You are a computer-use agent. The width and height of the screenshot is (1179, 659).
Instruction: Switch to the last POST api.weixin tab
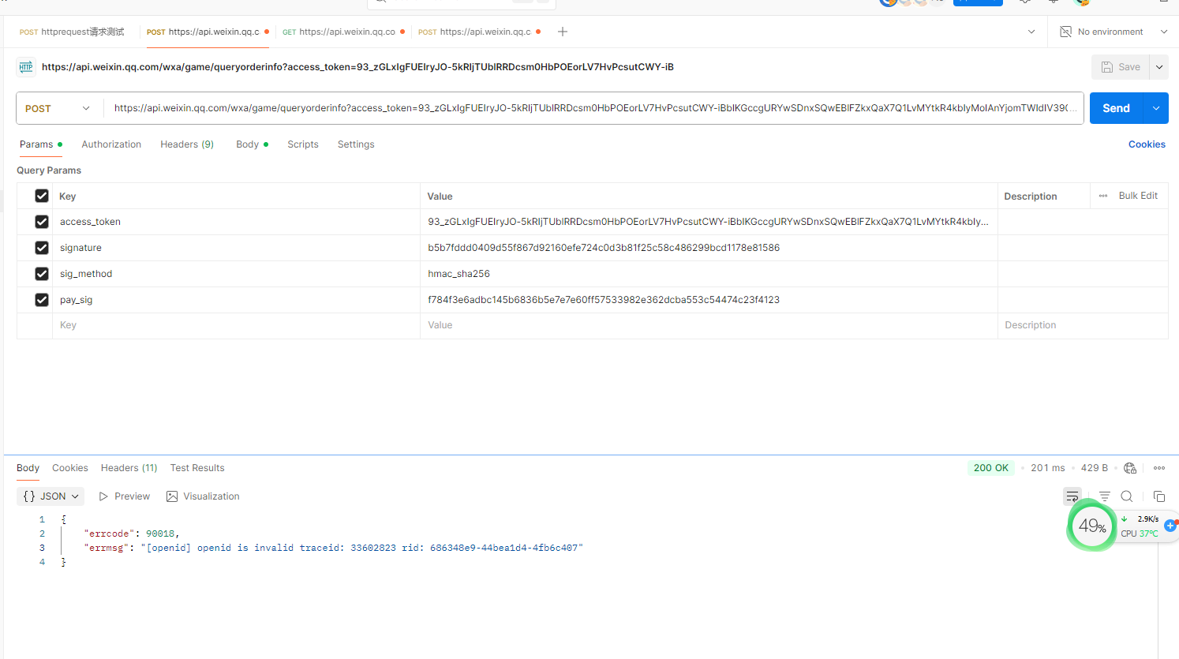click(x=479, y=32)
